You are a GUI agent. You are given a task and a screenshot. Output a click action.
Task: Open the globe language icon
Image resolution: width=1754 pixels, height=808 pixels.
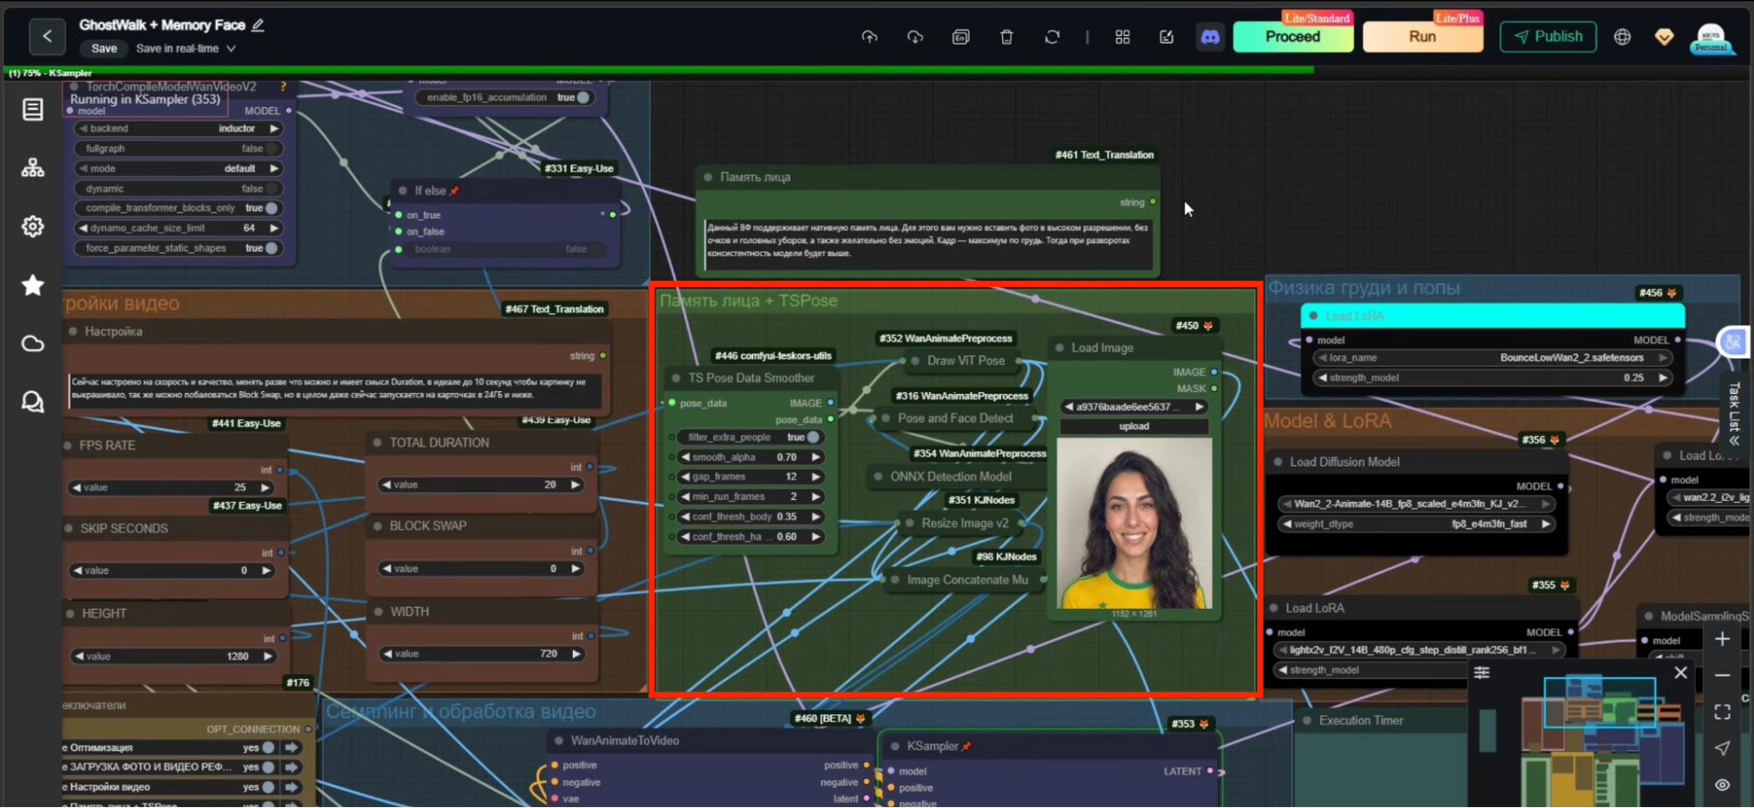[1622, 37]
